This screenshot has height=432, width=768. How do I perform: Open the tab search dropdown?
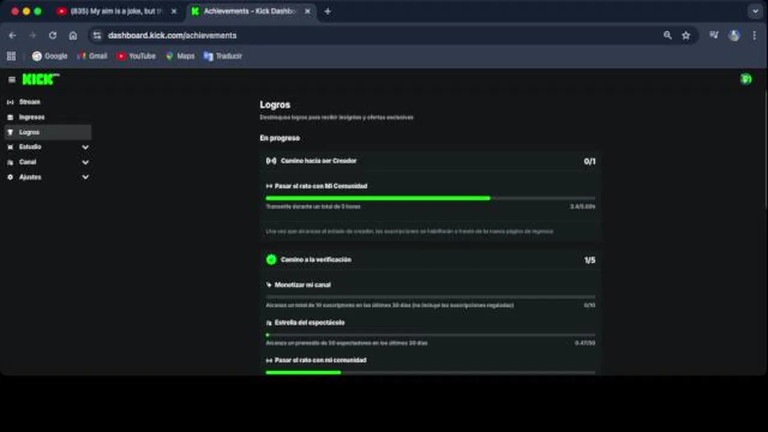click(x=755, y=11)
